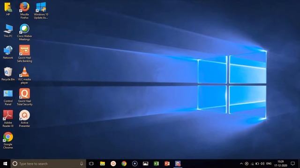The image size is (300, 168).
Task: Select the Google Chrome desktop shortcut
Action: 8,140
